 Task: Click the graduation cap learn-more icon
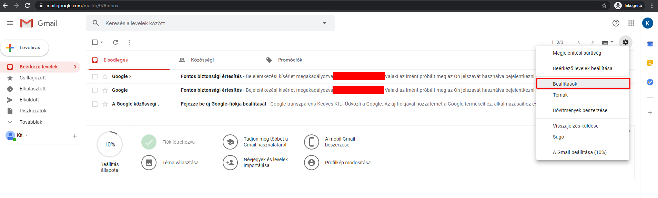(x=230, y=142)
